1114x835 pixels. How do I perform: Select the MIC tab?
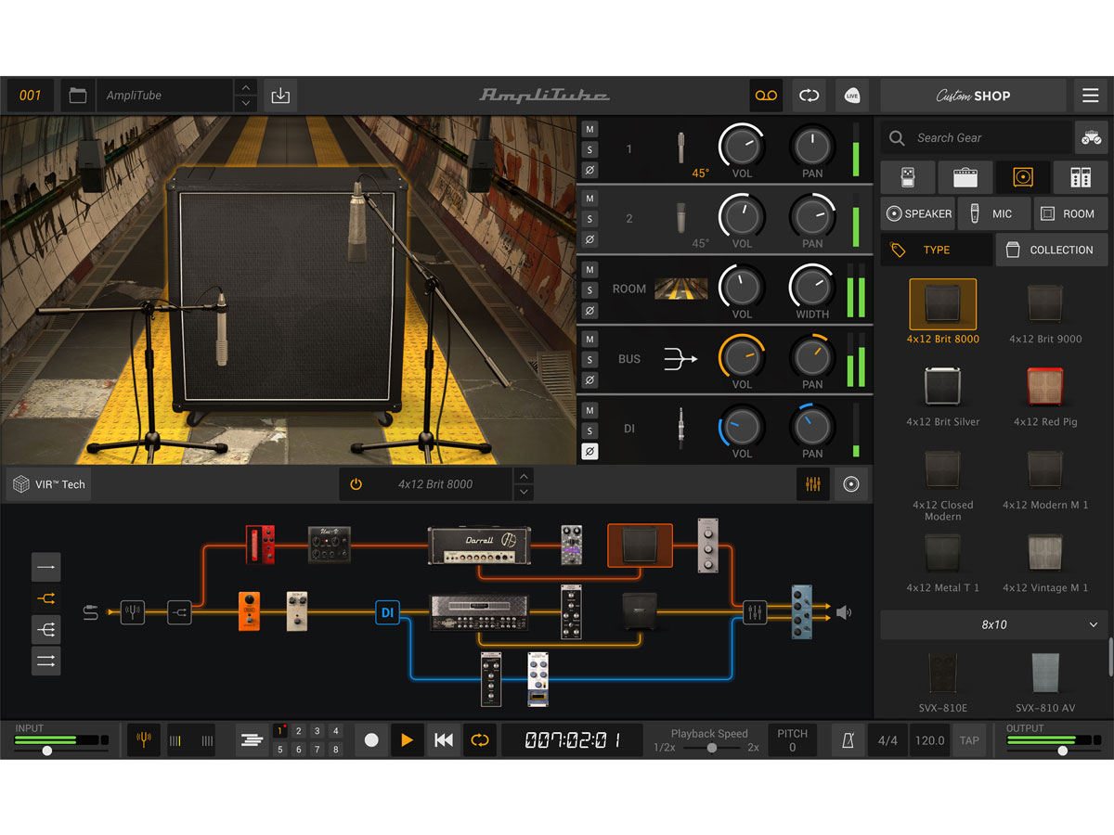[x=992, y=213]
